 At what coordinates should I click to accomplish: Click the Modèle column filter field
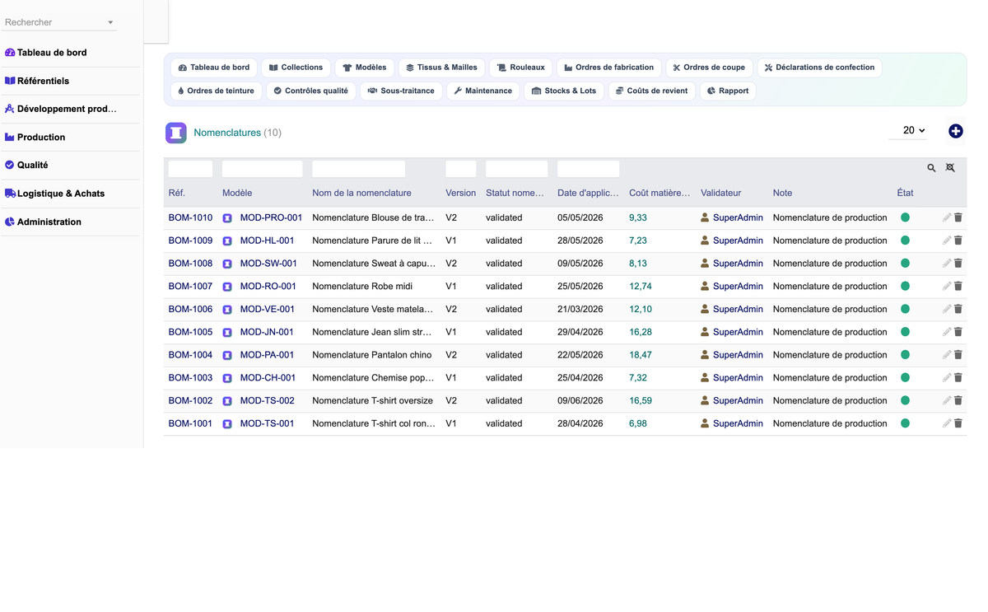tap(263, 169)
